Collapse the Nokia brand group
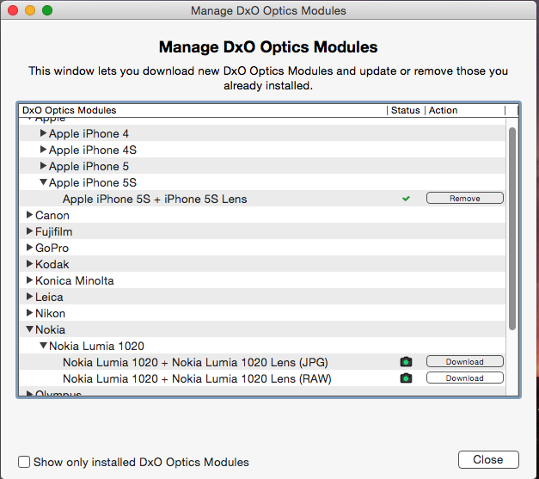The image size is (539, 479). pos(30,329)
